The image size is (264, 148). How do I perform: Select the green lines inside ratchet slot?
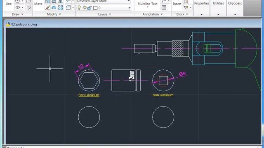coord(207,49)
